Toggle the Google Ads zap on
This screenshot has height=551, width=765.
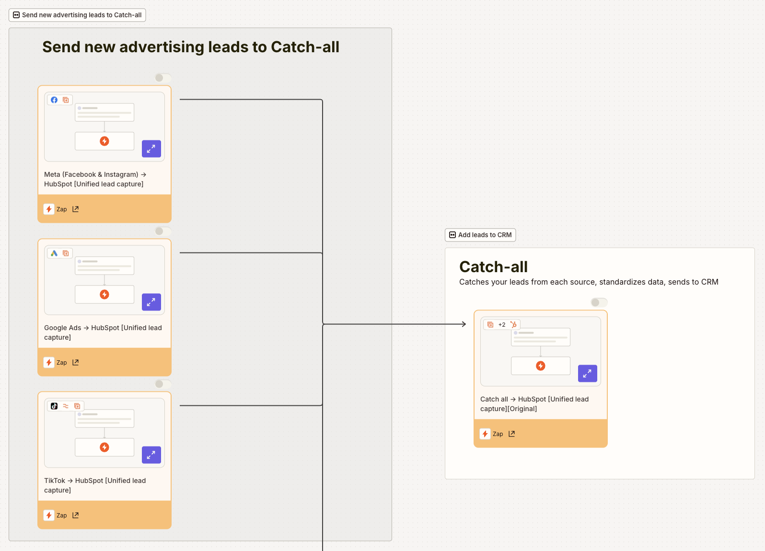click(163, 231)
